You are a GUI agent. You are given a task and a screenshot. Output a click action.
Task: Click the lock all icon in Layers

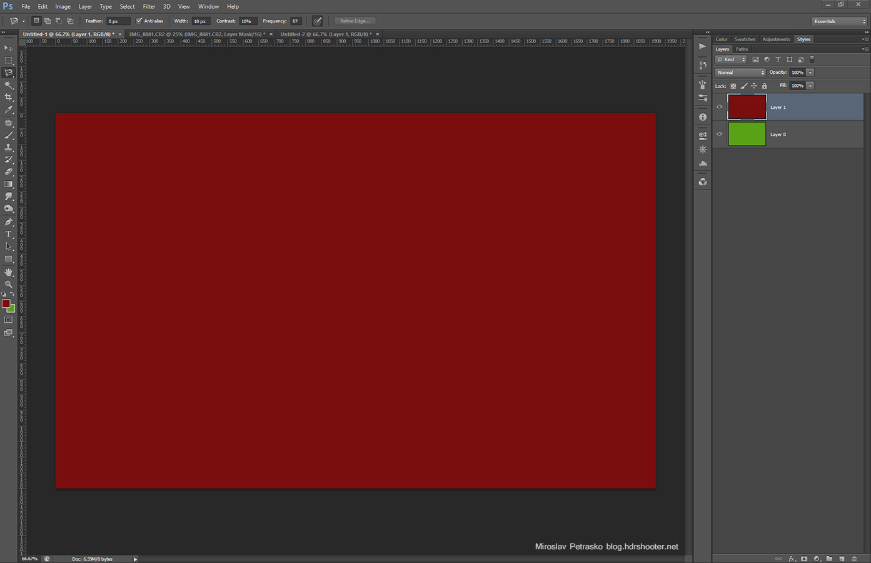pos(764,86)
